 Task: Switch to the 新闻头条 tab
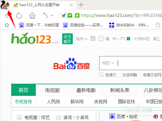tap(120, 90)
